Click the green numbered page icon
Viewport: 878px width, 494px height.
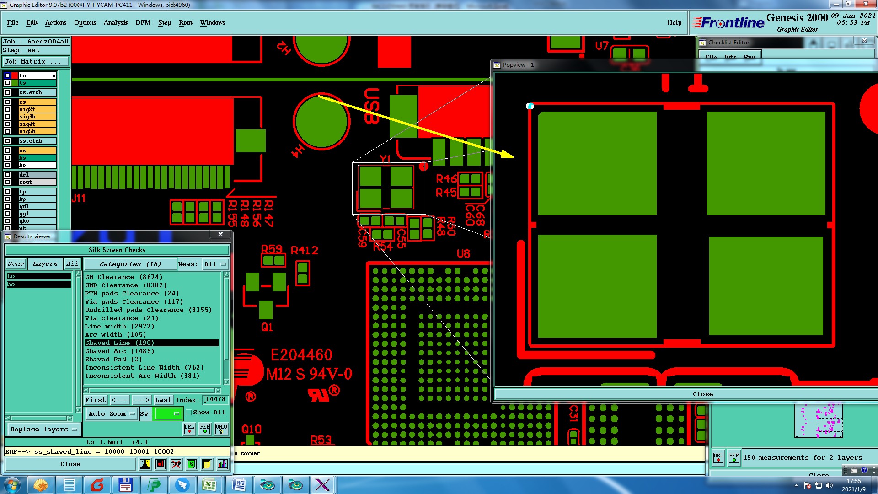[192, 464]
